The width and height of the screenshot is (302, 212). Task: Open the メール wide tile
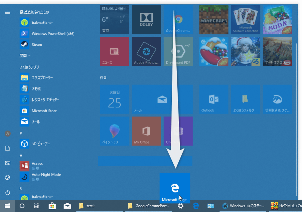coord(162,99)
